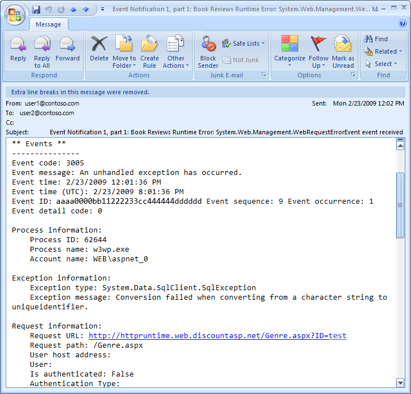Click the scrollbar up arrow
411x394 pixels.
pyautogui.click(x=400, y=146)
